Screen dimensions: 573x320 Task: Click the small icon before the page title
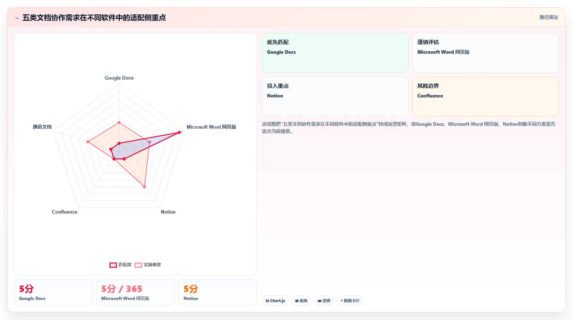[x=17, y=18]
